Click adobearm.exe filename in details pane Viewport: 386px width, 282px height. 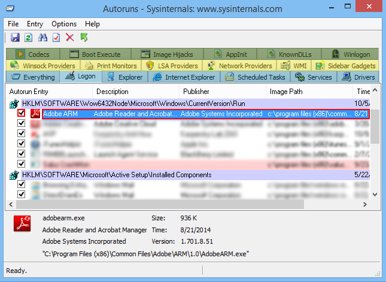(x=63, y=218)
